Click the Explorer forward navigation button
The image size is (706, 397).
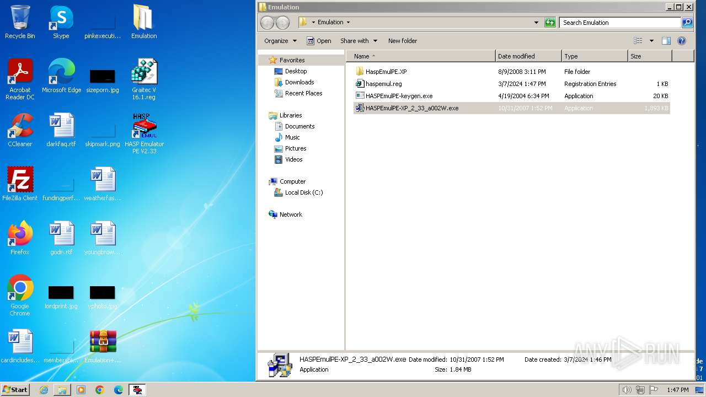[282, 23]
